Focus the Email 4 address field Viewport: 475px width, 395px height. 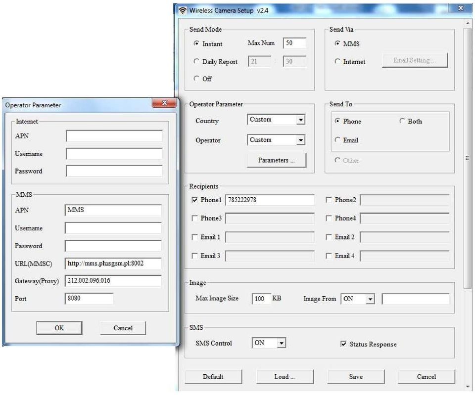[405, 257]
